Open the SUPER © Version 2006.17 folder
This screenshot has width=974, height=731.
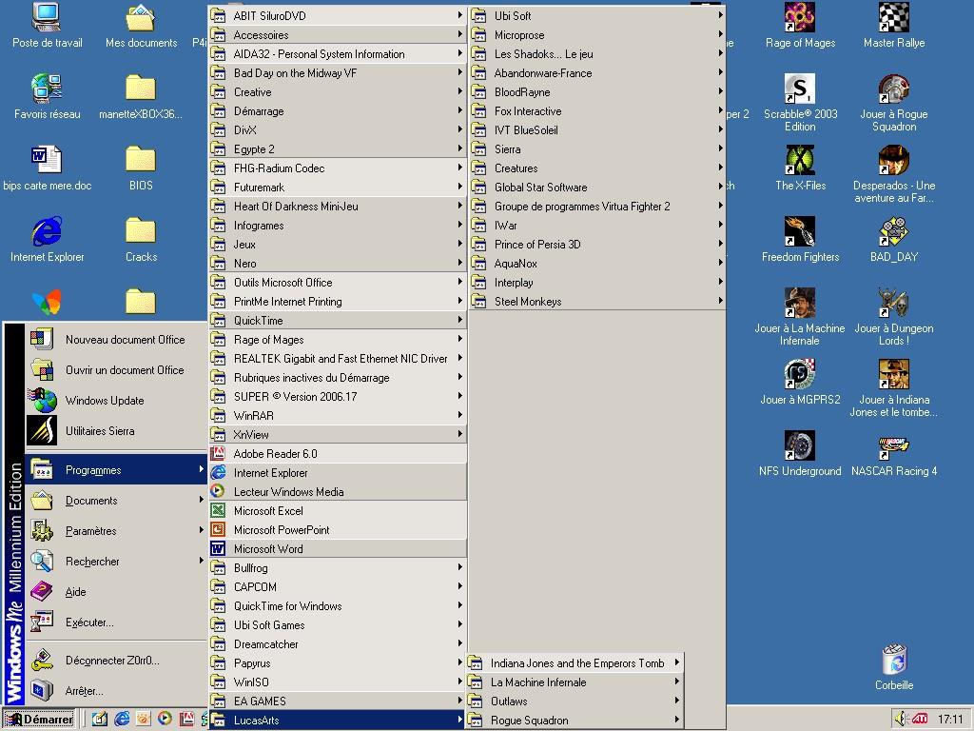tap(338, 397)
